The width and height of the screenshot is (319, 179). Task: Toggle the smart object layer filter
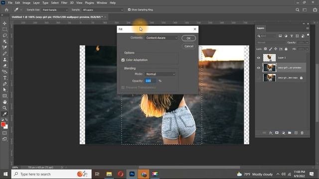(303, 36)
